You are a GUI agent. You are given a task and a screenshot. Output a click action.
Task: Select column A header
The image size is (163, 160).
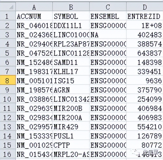coord(34,6)
